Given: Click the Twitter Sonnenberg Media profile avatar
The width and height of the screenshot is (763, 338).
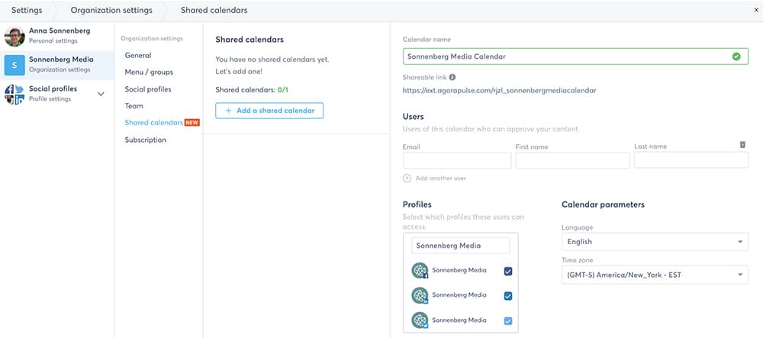Looking at the screenshot, I should click(x=420, y=320).
